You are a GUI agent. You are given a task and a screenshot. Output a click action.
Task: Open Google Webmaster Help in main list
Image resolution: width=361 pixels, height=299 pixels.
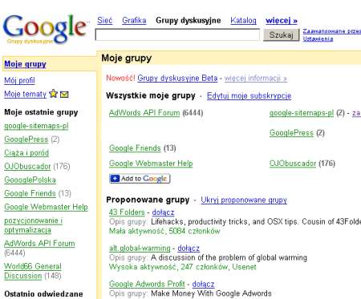pos(151,164)
